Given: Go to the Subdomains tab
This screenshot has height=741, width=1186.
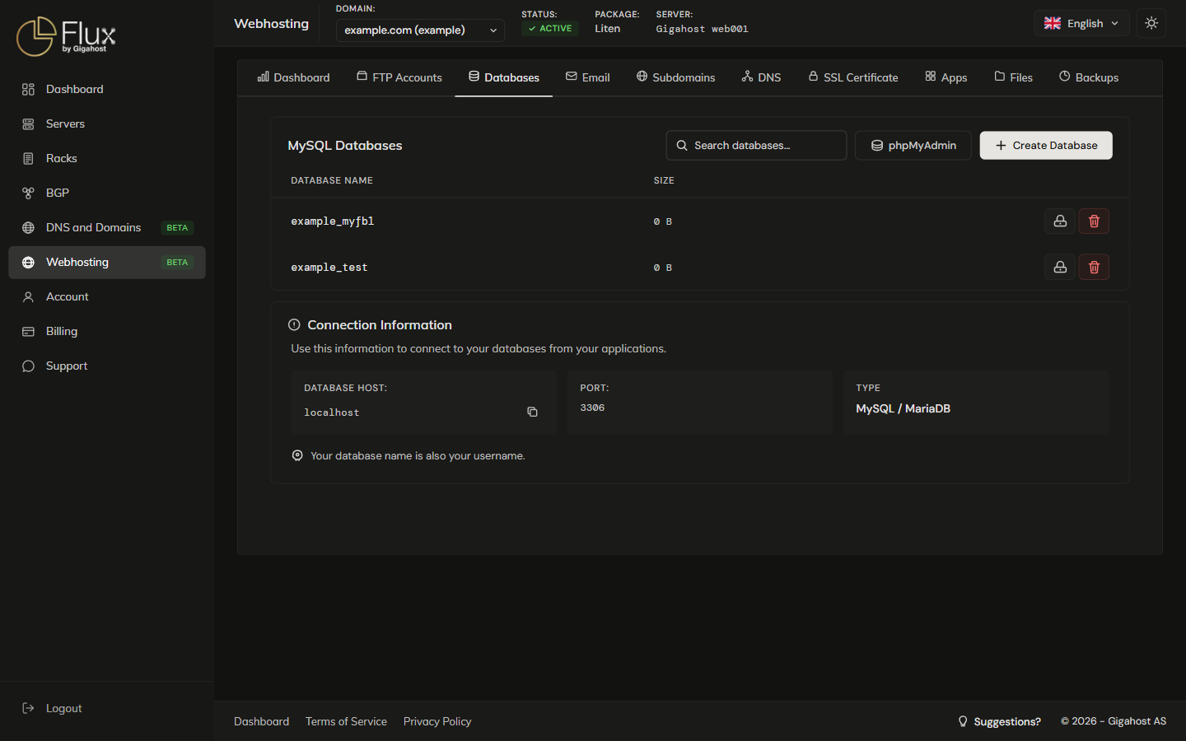Looking at the screenshot, I should coord(676,77).
